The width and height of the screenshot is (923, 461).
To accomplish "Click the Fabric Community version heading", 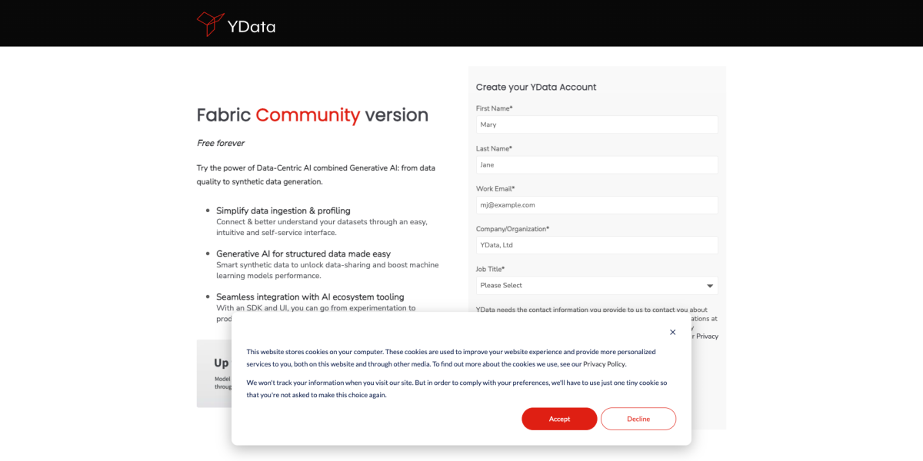I will [312, 114].
